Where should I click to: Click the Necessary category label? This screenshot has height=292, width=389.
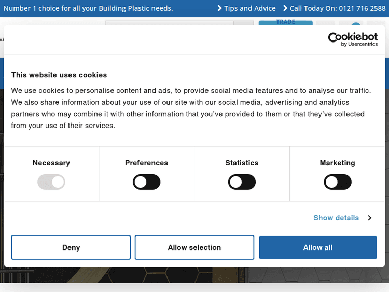(x=51, y=163)
